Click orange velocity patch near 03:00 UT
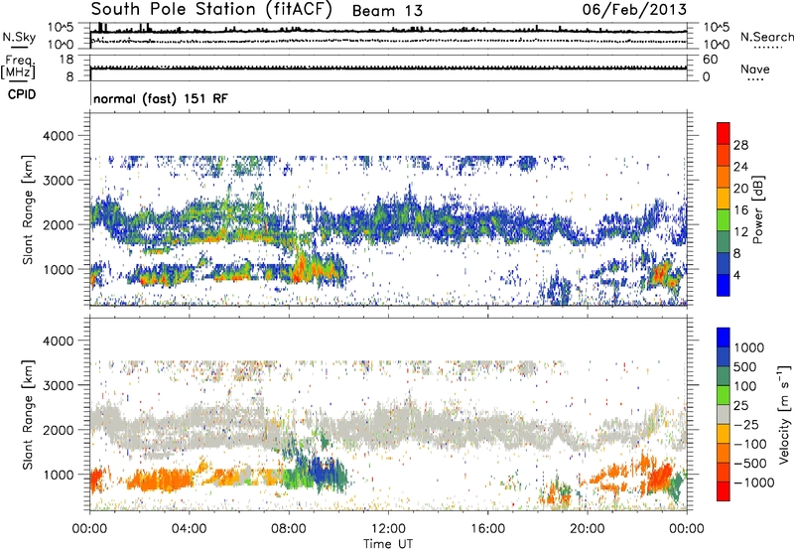794x550 pixels. (x=162, y=480)
